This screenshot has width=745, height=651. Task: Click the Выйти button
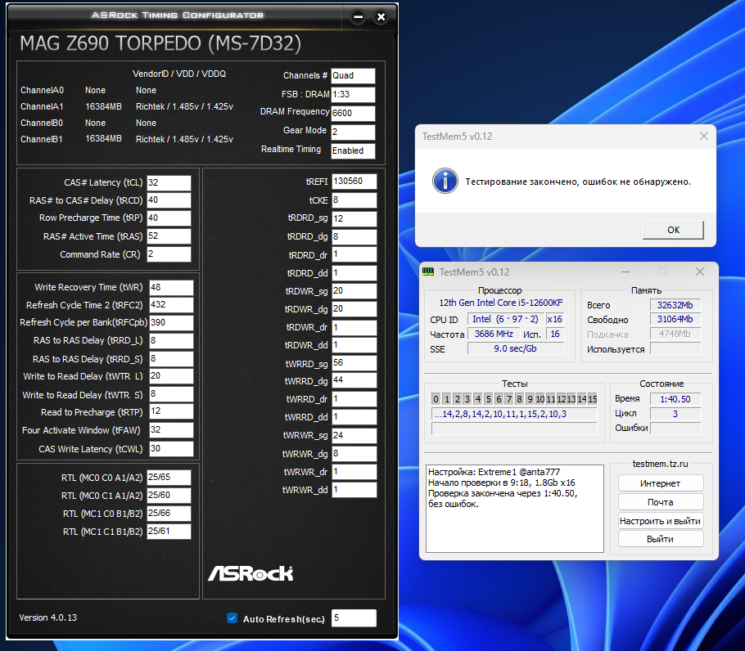click(661, 538)
